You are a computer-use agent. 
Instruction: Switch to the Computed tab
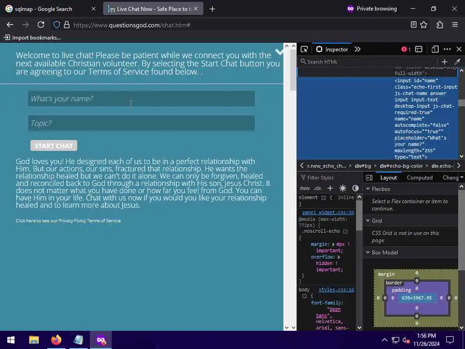[420, 178]
